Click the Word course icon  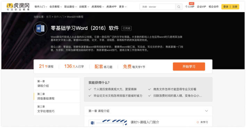40,28
